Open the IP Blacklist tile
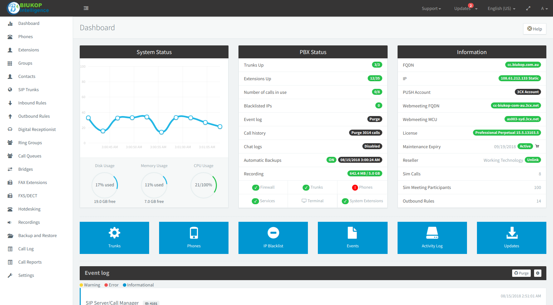The width and height of the screenshot is (553, 305). 273,238
